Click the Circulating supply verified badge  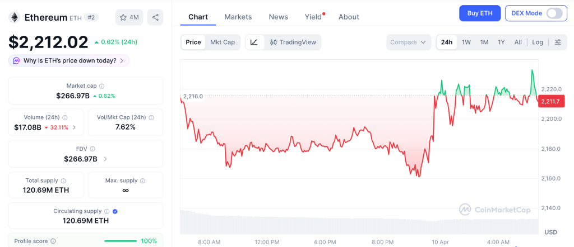click(115, 211)
